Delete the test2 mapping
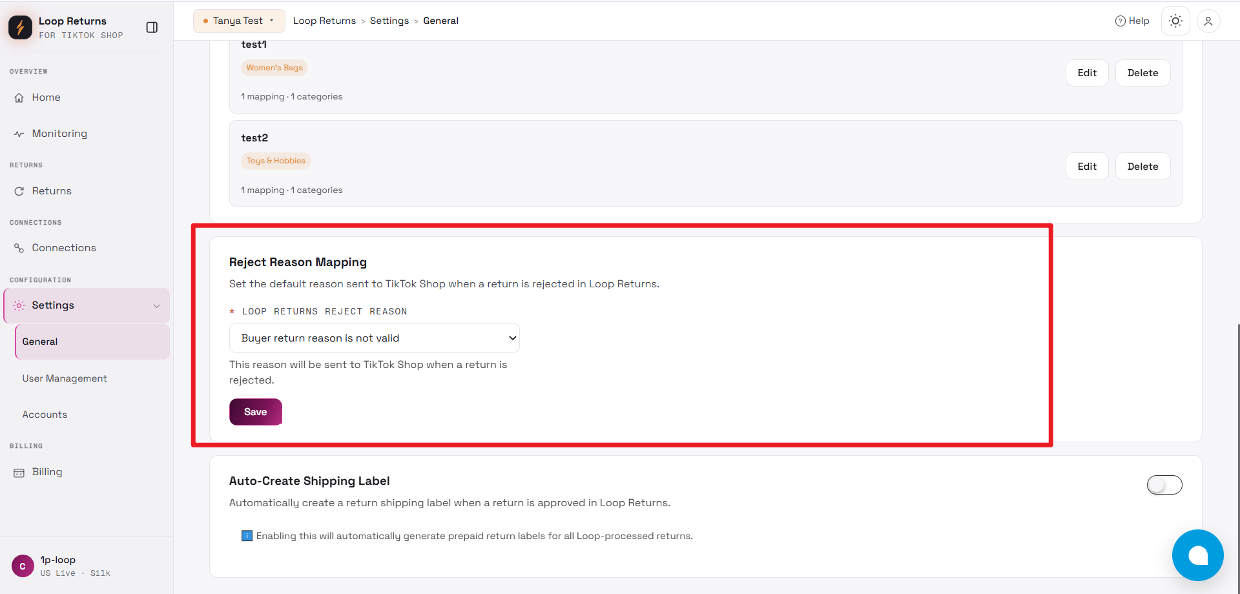 point(1142,167)
